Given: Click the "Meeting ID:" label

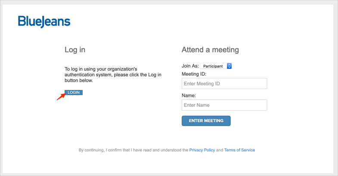Looking at the screenshot, I should tap(194, 74).
